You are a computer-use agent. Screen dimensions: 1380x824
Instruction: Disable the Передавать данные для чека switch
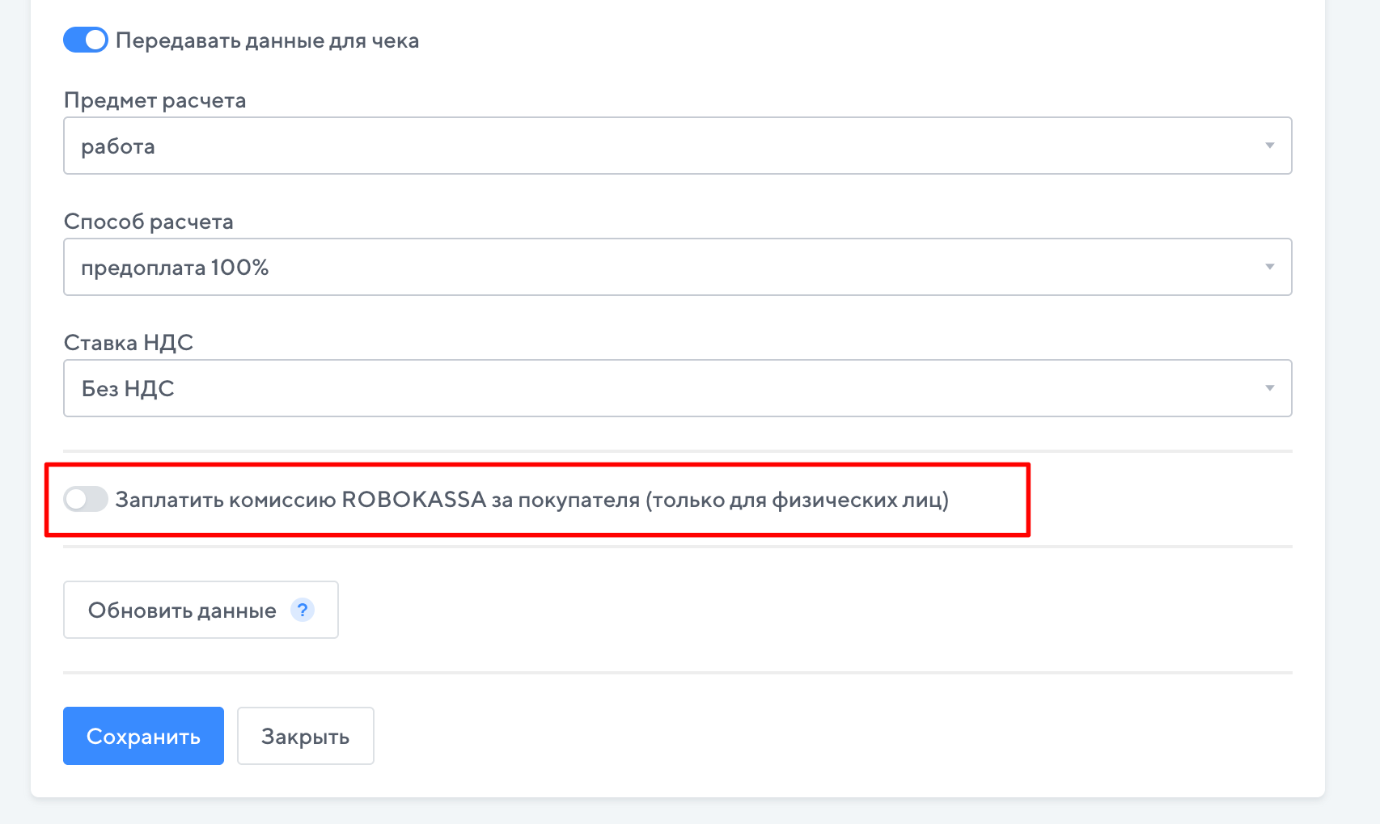86,40
